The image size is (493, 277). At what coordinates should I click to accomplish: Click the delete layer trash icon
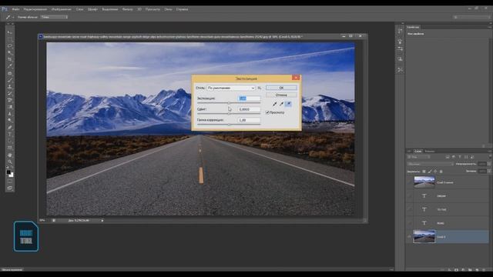(x=484, y=270)
